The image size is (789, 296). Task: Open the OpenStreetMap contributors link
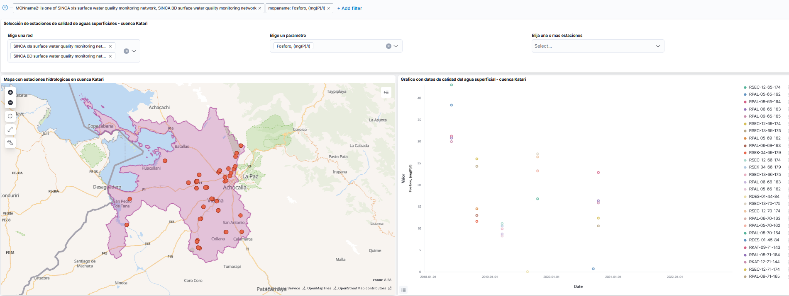tap(362, 289)
